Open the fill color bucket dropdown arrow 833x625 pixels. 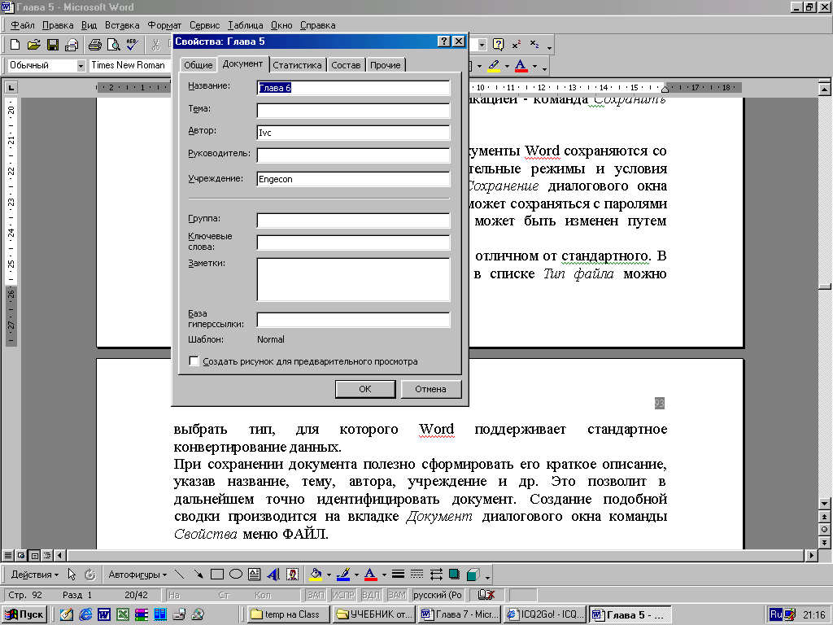(x=329, y=575)
